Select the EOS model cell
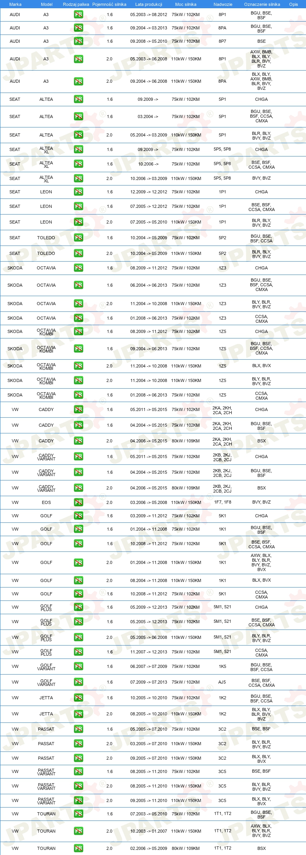 [46, 502]
